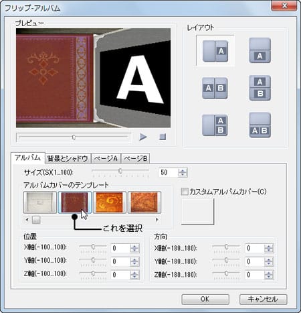The width and height of the screenshot is (301, 313).
Task: Adjust the position Y axis slider
Action: click(x=93, y=261)
